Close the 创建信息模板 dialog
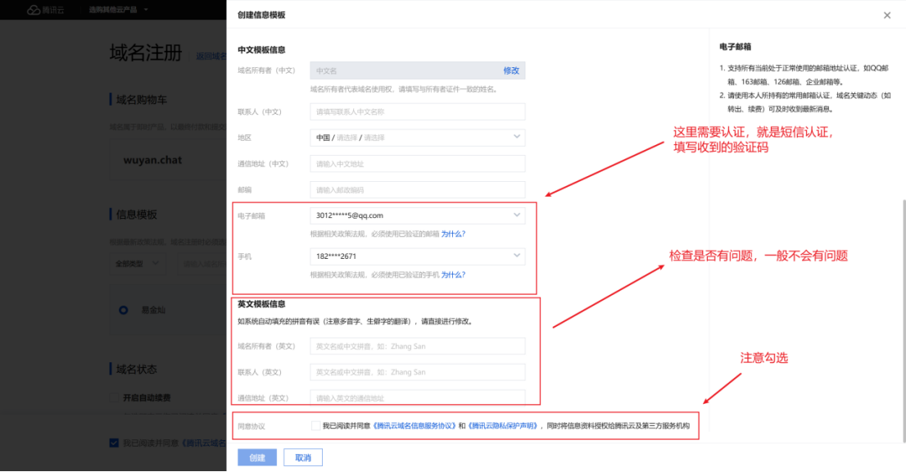 pos(887,16)
